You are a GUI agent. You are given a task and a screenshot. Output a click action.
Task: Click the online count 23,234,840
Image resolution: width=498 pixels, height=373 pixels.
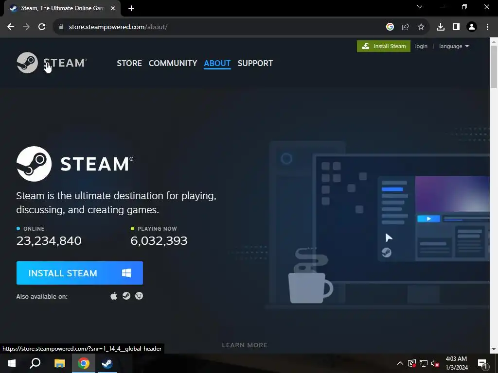(x=49, y=241)
